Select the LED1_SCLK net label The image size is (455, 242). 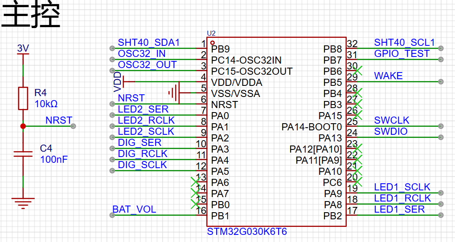click(x=402, y=187)
